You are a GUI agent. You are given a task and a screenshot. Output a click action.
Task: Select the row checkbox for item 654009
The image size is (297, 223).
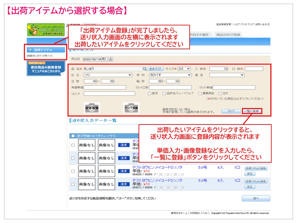73,171
